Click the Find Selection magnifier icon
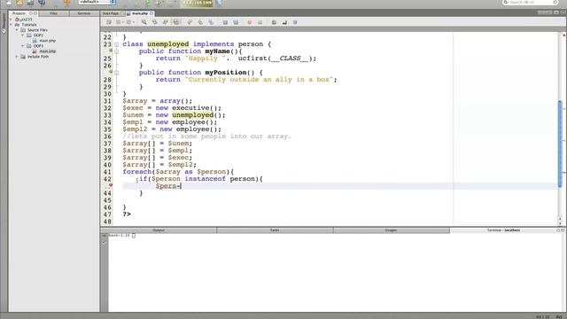Image resolution: width=567 pixels, height=319 pixels. 144,22
